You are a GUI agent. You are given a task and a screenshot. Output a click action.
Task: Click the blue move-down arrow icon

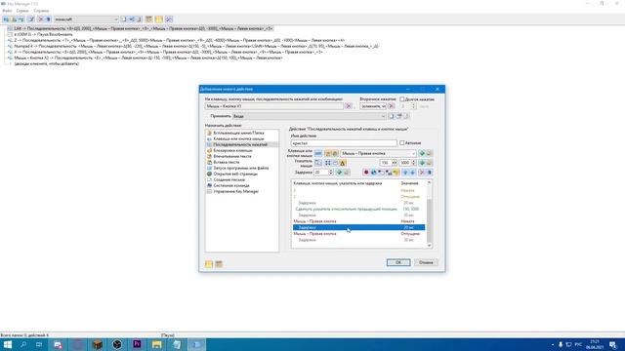click(x=412, y=173)
